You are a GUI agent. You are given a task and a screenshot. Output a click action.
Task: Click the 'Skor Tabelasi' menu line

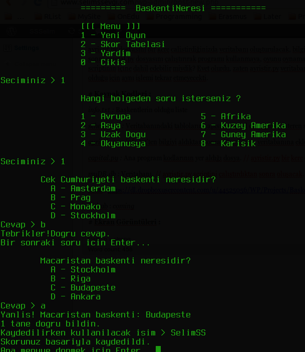point(123,44)
